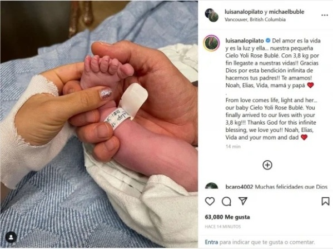Open the three-dot more options menu
Viewport: 333px width, 249px height.
pyautogui.click(x=325, y=15)
